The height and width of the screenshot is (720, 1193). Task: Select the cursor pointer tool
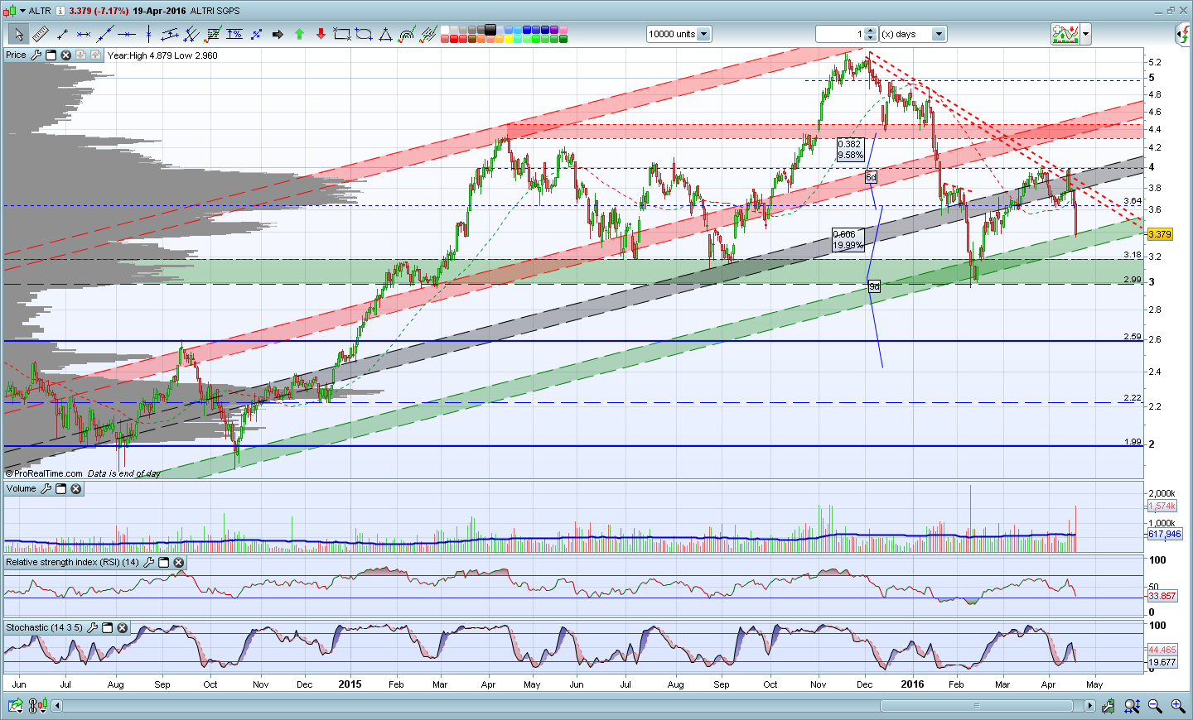click(x=18, y=34)
